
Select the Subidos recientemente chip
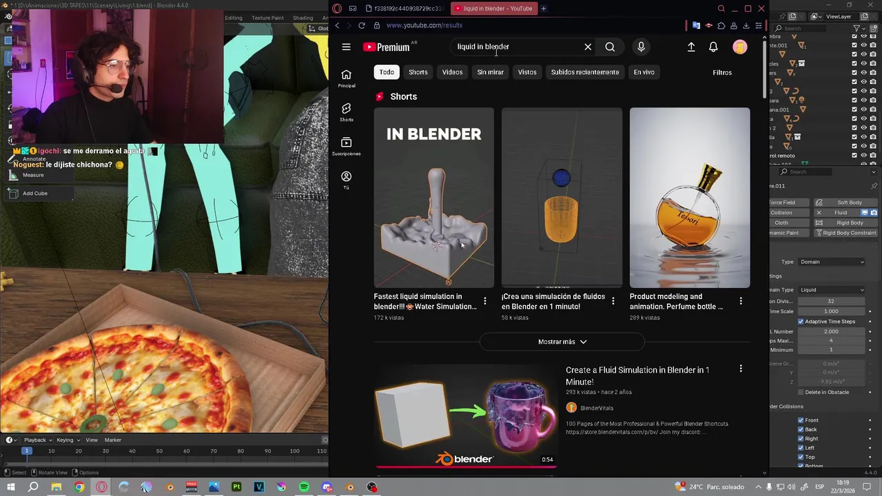pyautogui.click(x=585, y=72)
